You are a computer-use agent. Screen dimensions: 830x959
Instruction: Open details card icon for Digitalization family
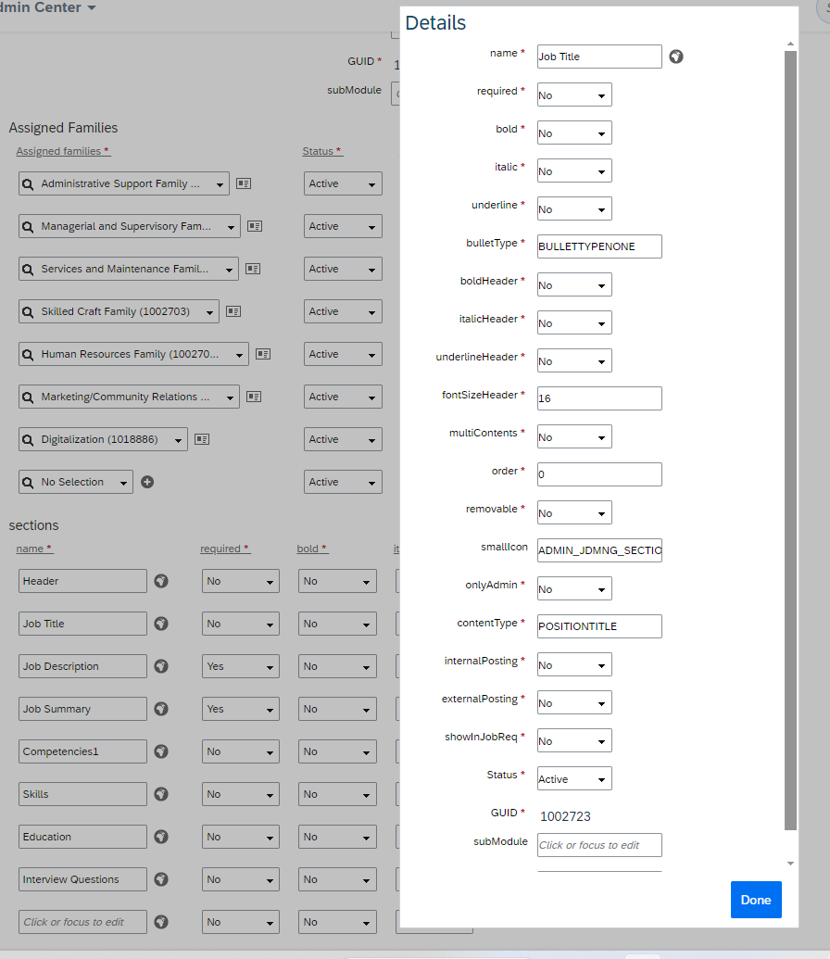pos(202,439)
